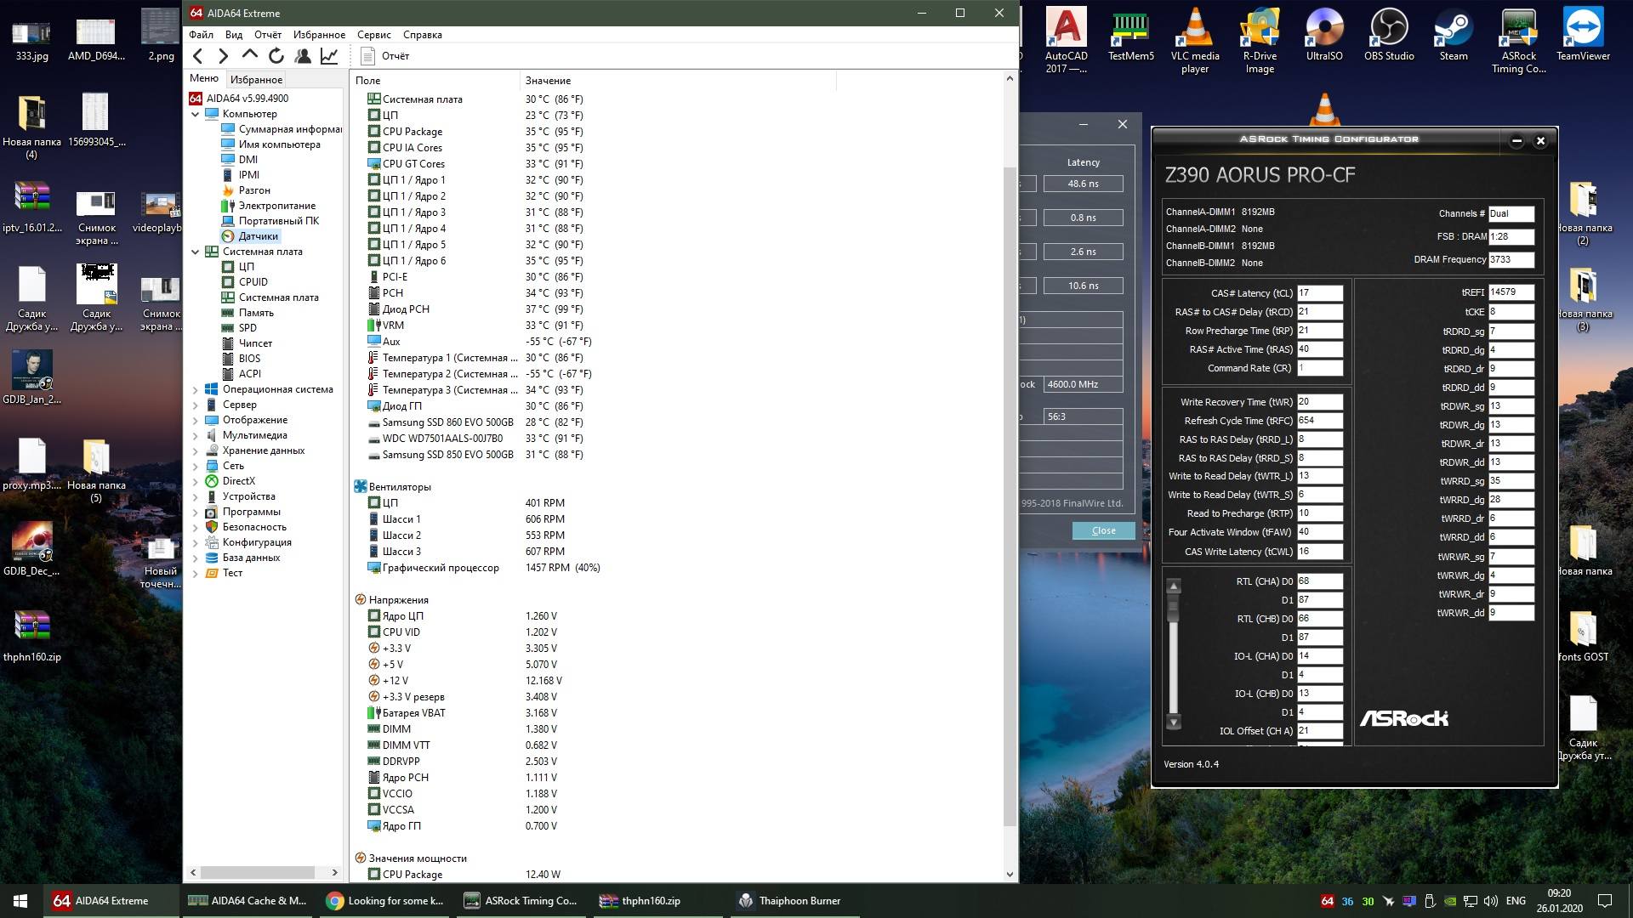1633x918 pixels.
Task: Expand the DirectX tree node
Action: tap(196, 481)
